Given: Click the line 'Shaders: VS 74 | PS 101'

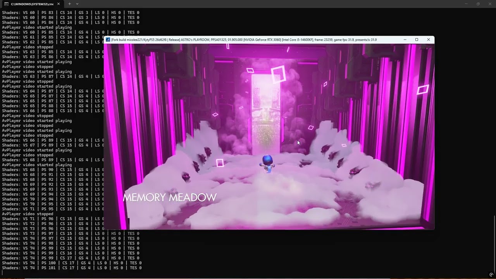Looking at the screenshot, I should coord(72,268).
